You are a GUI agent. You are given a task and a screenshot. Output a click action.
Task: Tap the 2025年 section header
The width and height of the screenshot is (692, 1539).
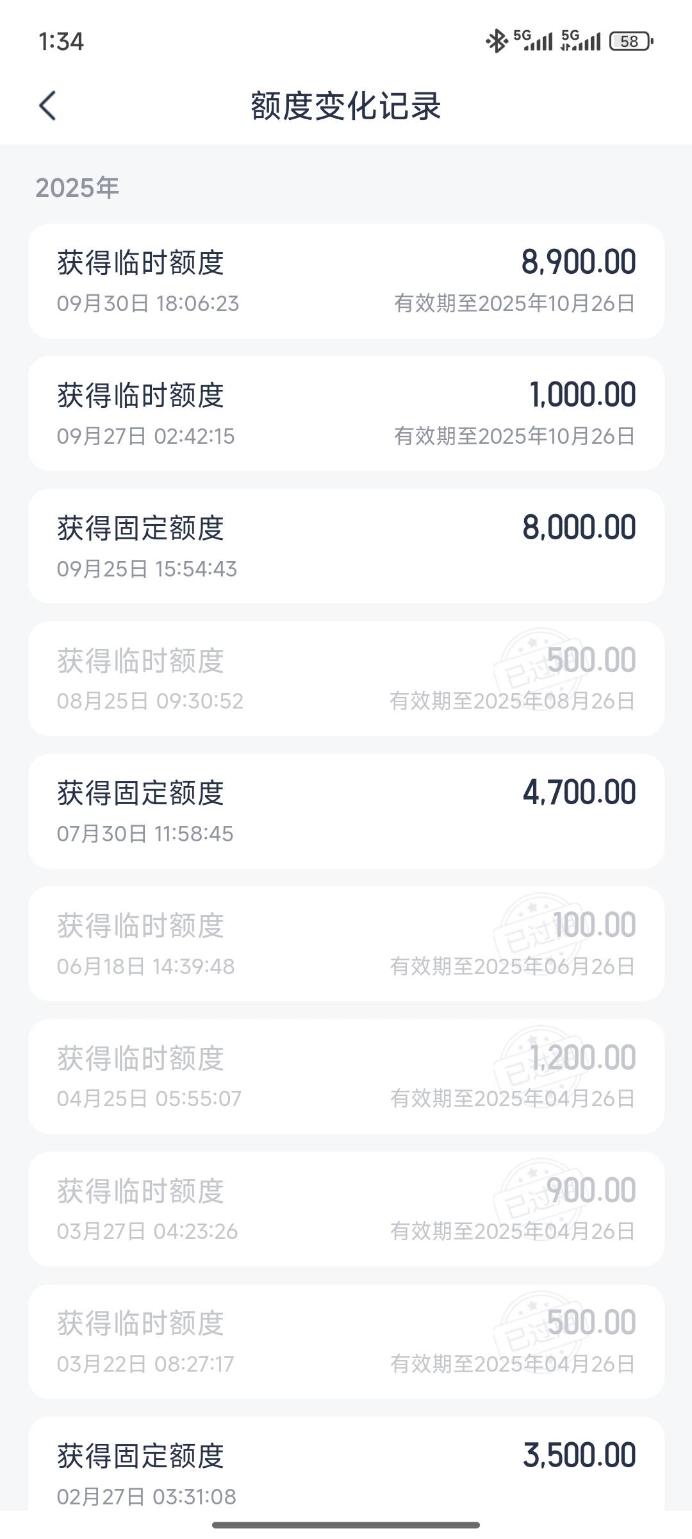[77, 188]
